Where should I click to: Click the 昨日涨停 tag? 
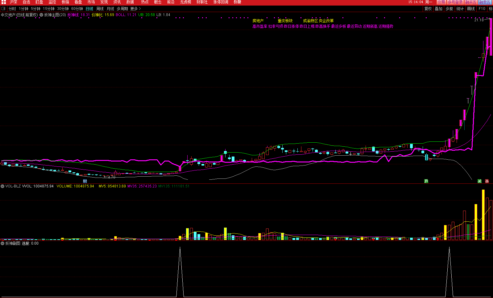point(292,27)
